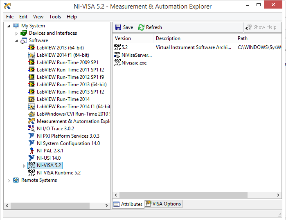Viewport: 286px width, 221px height.
Task: Click the NiVisaServer row icon
Action: pyautogui.click(x=117, y=55)
